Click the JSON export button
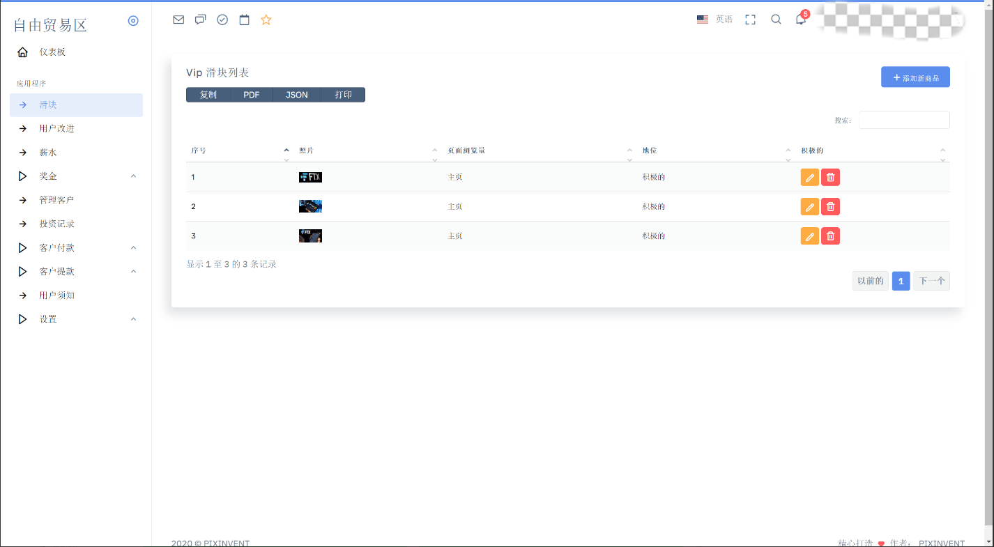994x547 pixels. pyautogui.click(x=297, y=95)
